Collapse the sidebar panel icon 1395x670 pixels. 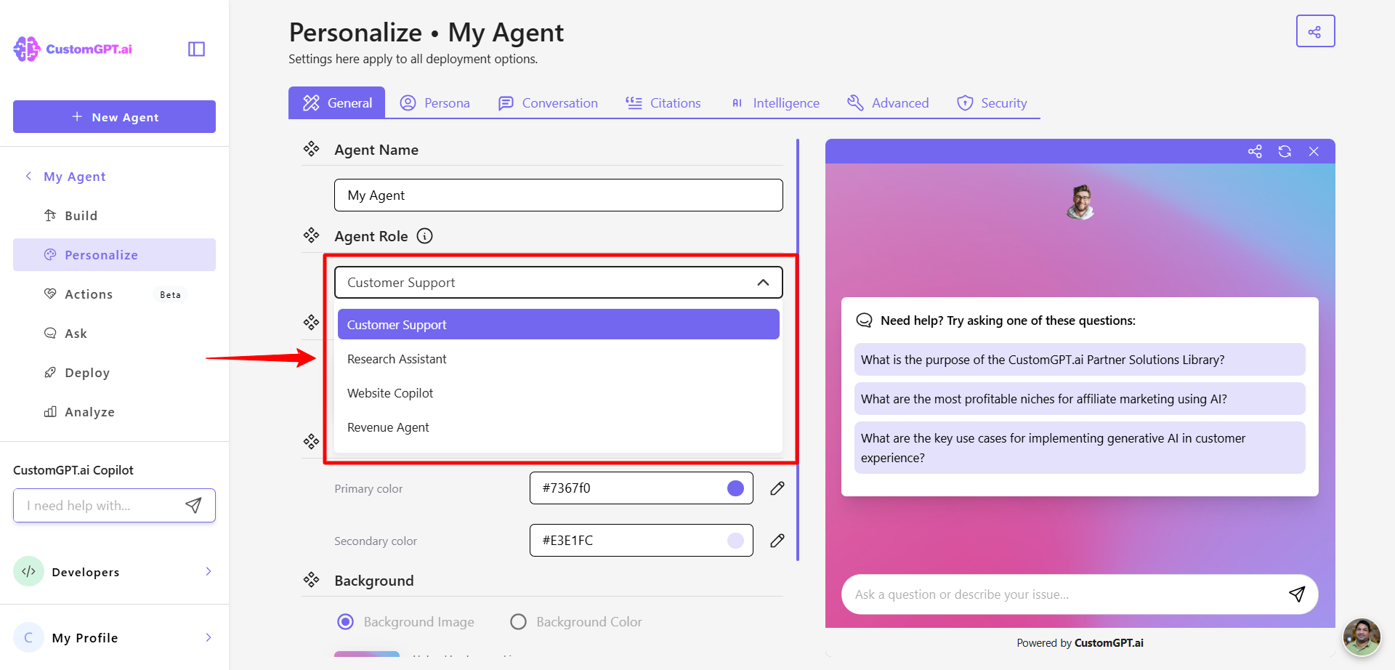[196, 49]
